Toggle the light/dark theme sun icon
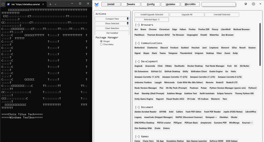The width and height of the screenshot is (264, 142). pos(246,4)
